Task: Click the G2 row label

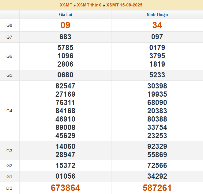Action: (9, 165)
